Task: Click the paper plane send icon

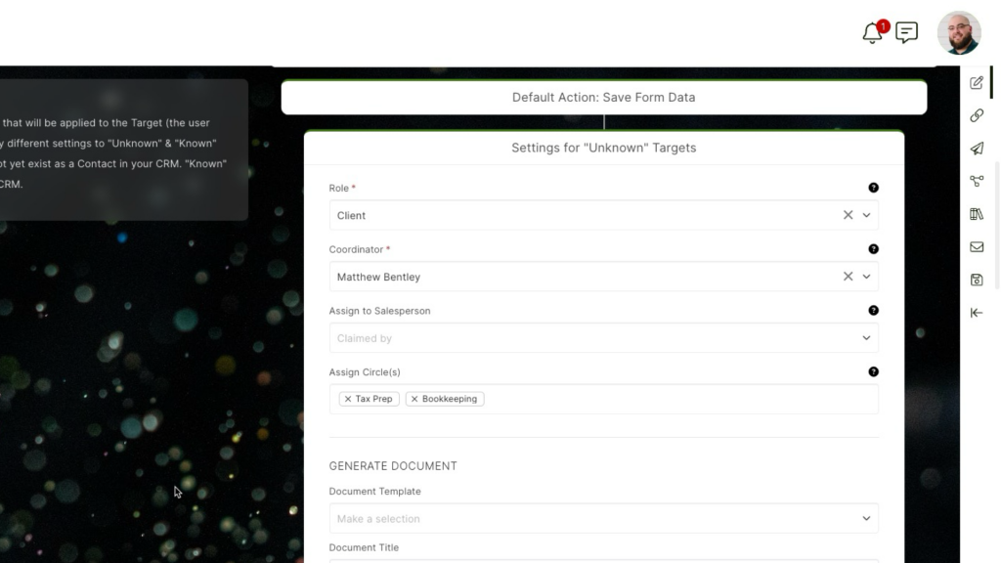Action: pos(977,149)
